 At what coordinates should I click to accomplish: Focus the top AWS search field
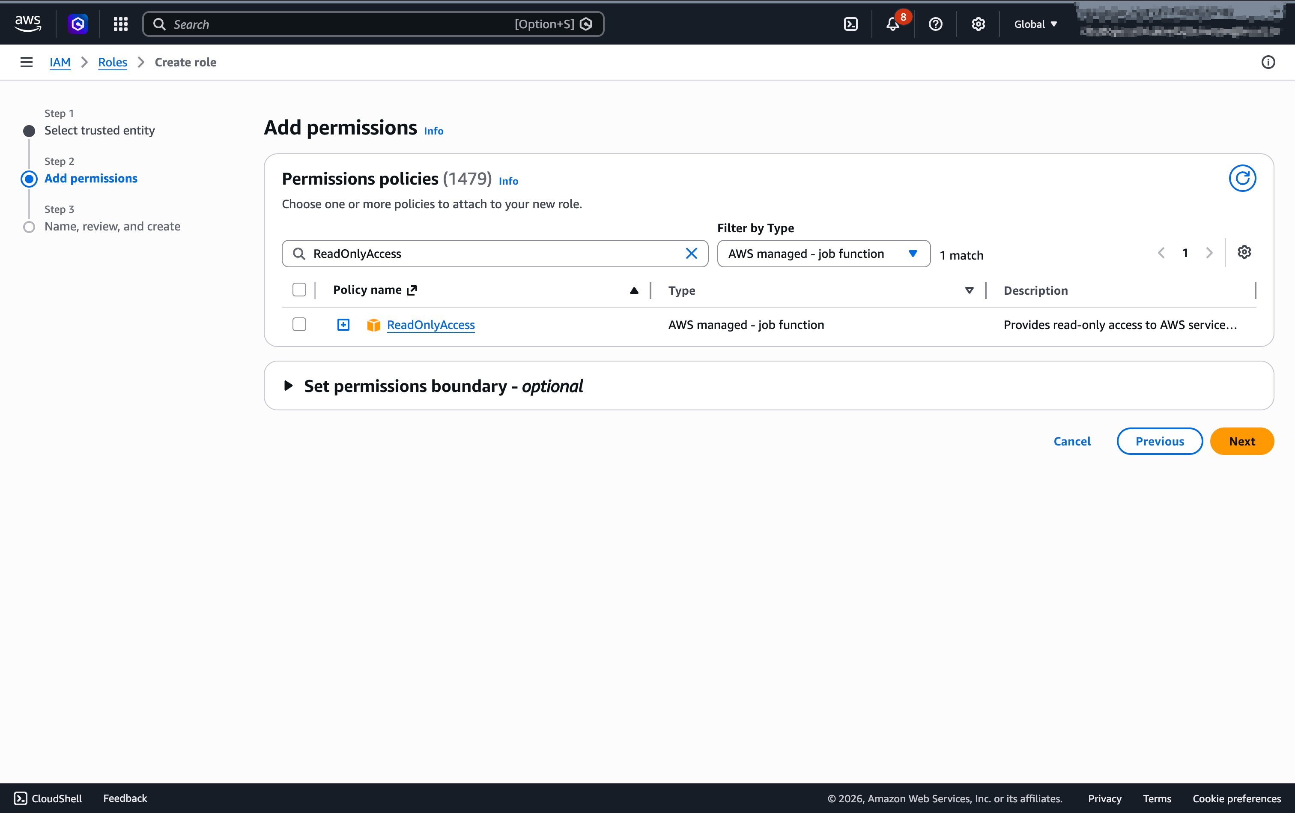click(x=373, y=24)
